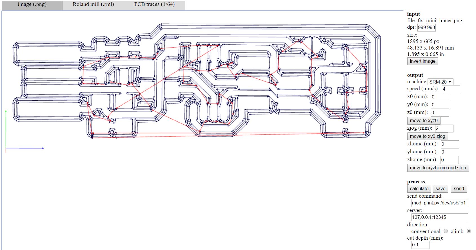Edit the server address field
476x250 pixels.
440,217
